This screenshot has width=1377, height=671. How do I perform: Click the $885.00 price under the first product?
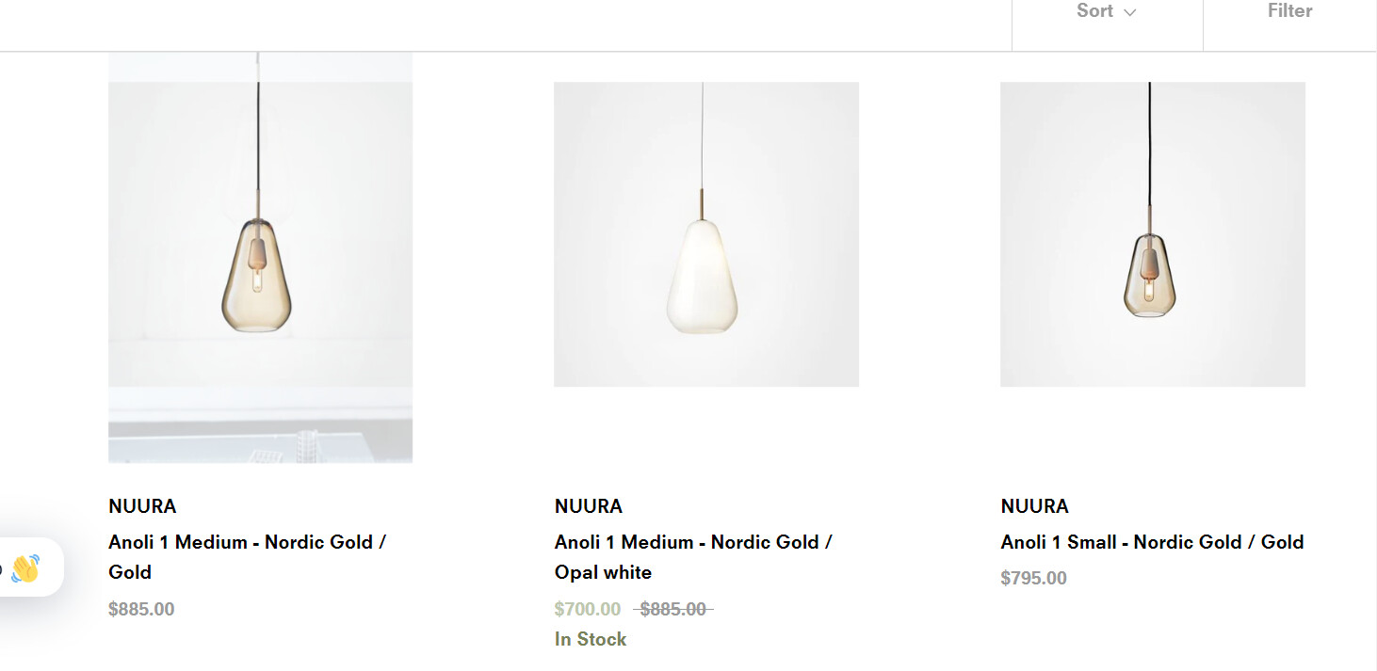coord(141,609)
